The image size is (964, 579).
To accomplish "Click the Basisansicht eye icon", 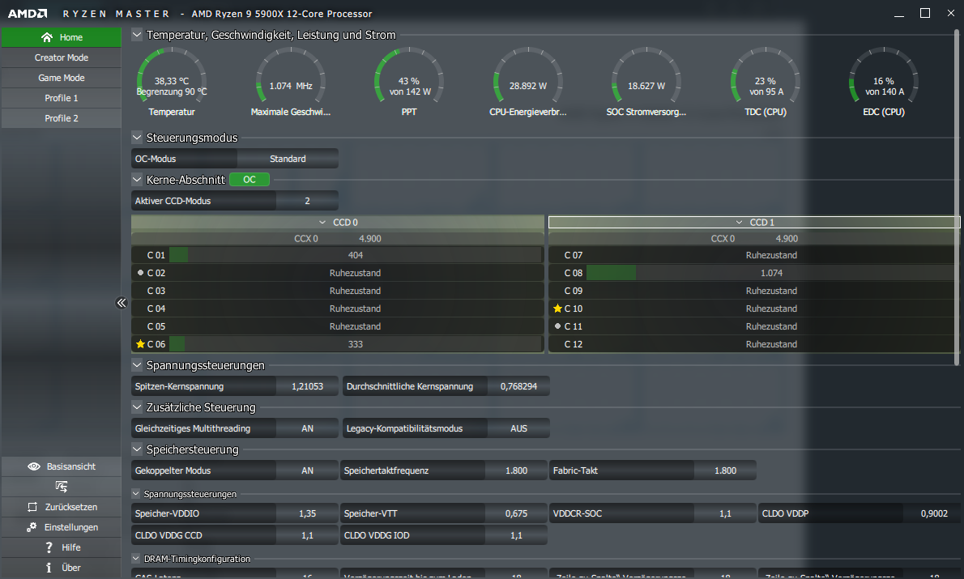I will (x=34, y=466).
